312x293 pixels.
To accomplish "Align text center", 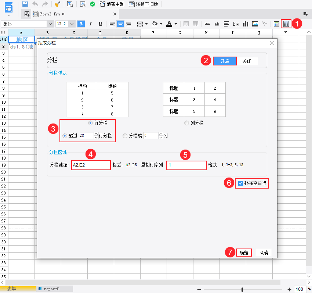I will coord(120,24).
